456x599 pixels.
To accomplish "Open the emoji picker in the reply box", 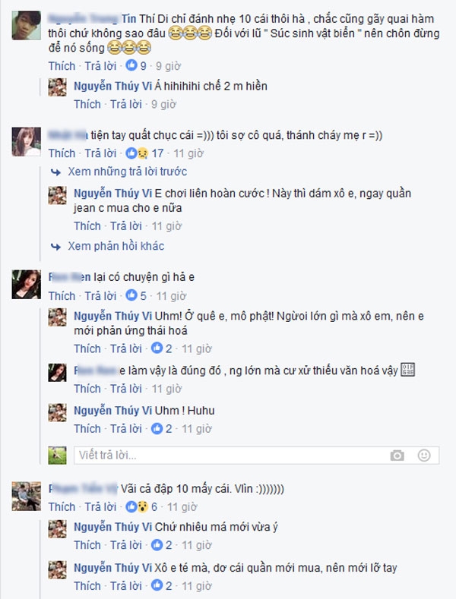I will tap(424, 456).
